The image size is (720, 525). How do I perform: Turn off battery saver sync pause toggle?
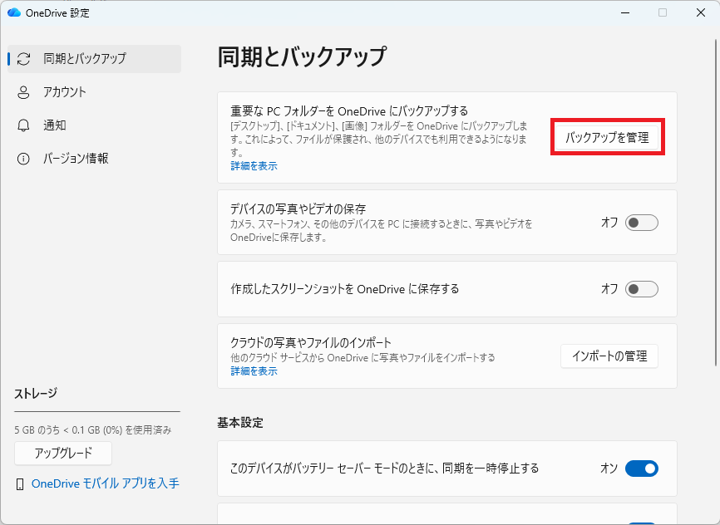click(x=641, y=469)
